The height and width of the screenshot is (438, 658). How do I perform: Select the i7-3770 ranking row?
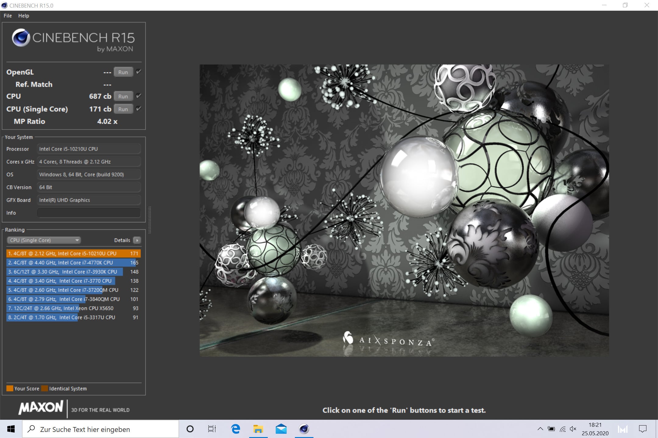[x=73, y=281]
